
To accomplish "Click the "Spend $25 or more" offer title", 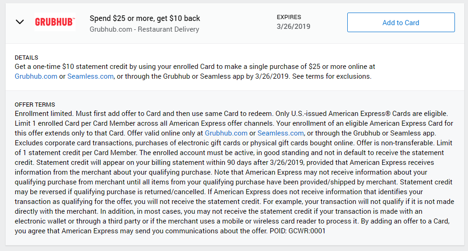I will pos(145,19).
